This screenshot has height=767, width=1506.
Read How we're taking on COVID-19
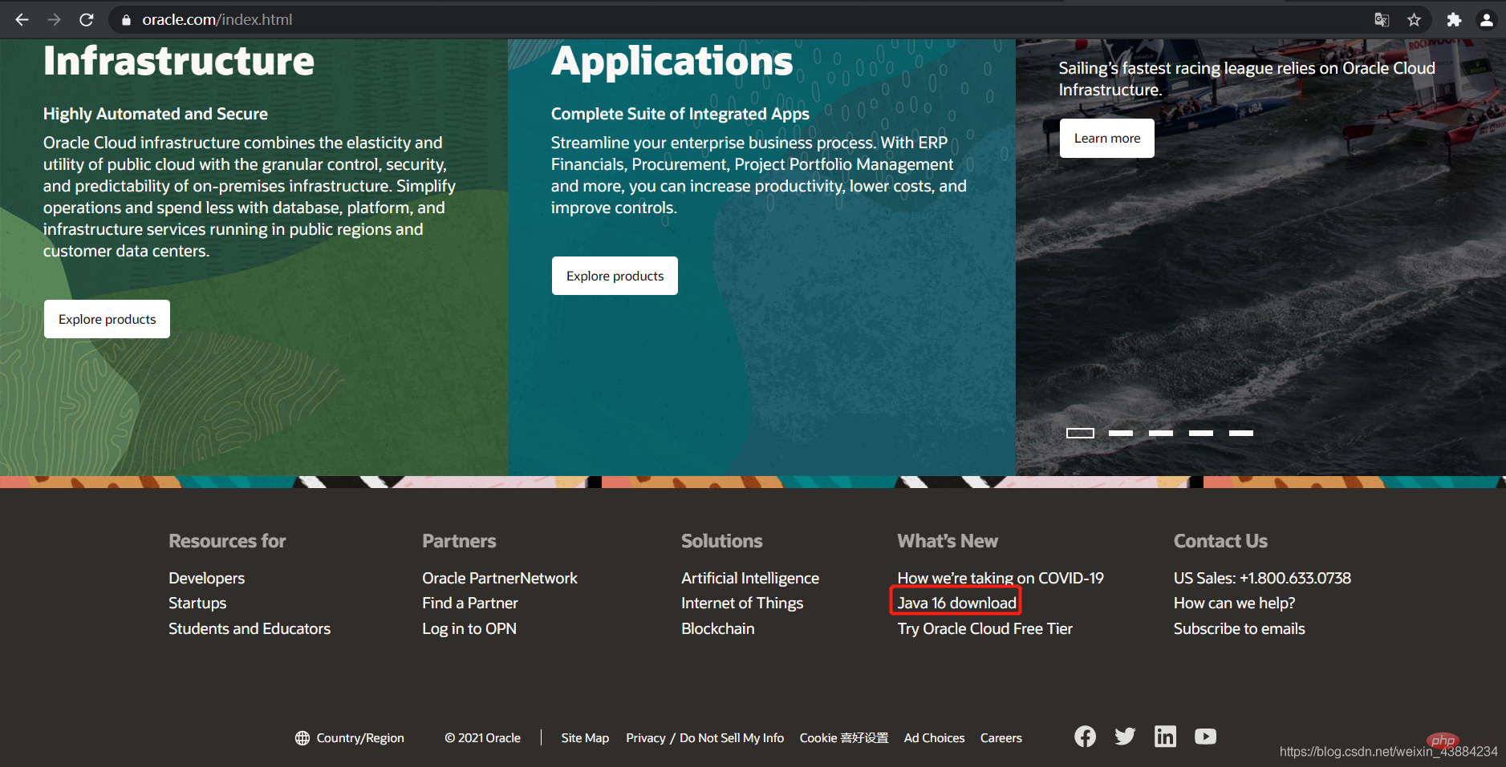point(1001,578)
